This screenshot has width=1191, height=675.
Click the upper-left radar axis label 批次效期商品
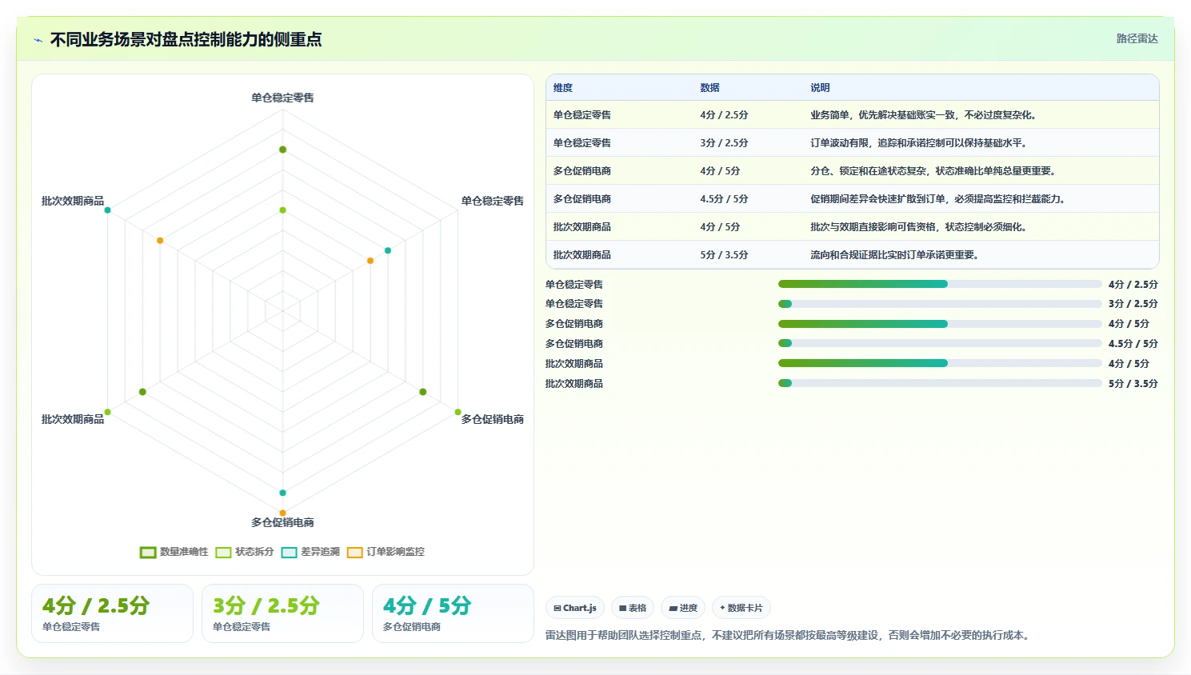[73, 201]
